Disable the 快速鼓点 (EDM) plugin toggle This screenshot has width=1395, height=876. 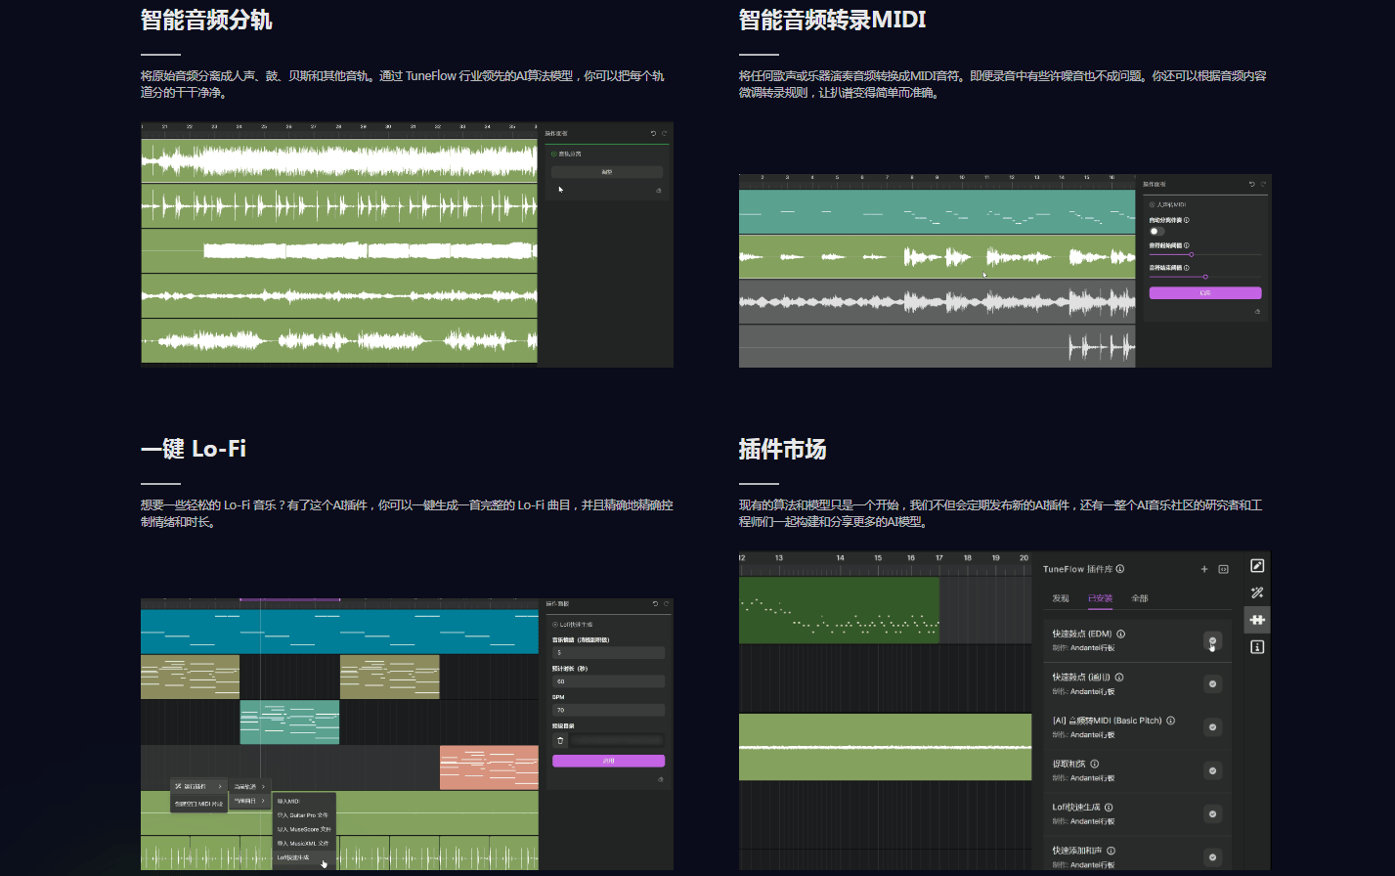1212,640
